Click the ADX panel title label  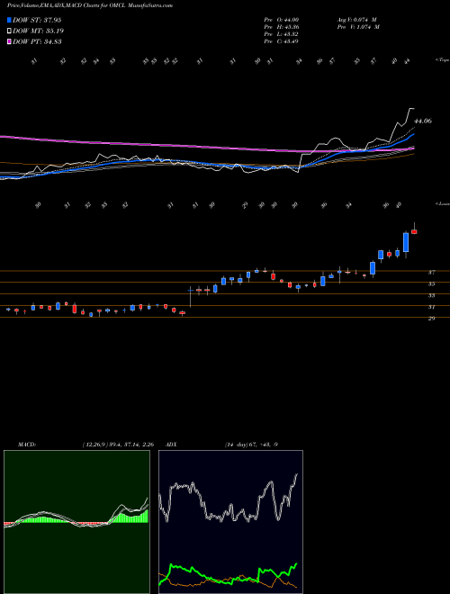point(171,445)
